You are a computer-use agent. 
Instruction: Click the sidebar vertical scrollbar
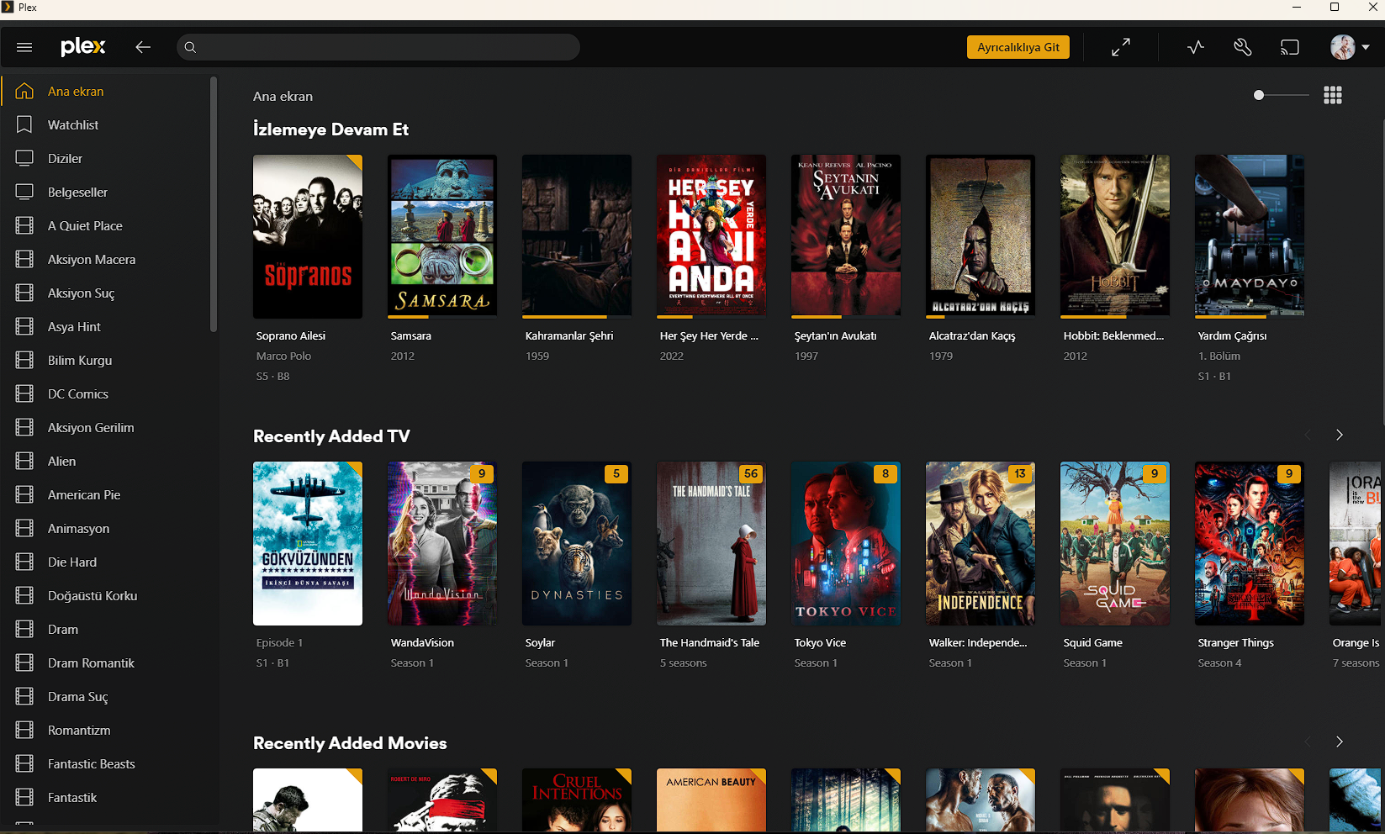[x=214, y=204]
